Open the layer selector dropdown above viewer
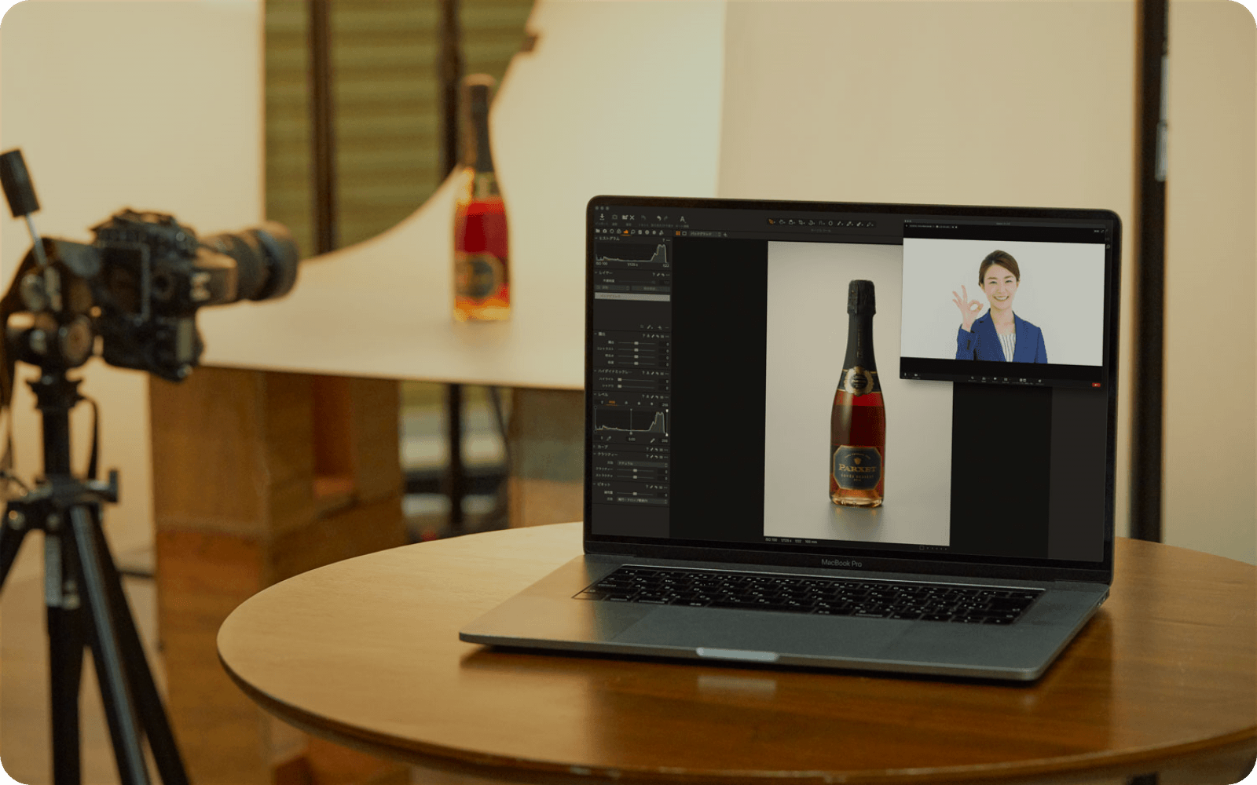The width and height of the screenshot is (1257, 785). (x=704, y=234)
